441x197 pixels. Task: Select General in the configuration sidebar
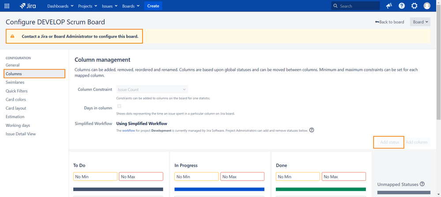point(13,65)
